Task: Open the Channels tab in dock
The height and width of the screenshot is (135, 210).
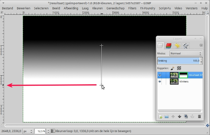Action: pyautogui.click(x=169, y=46)
